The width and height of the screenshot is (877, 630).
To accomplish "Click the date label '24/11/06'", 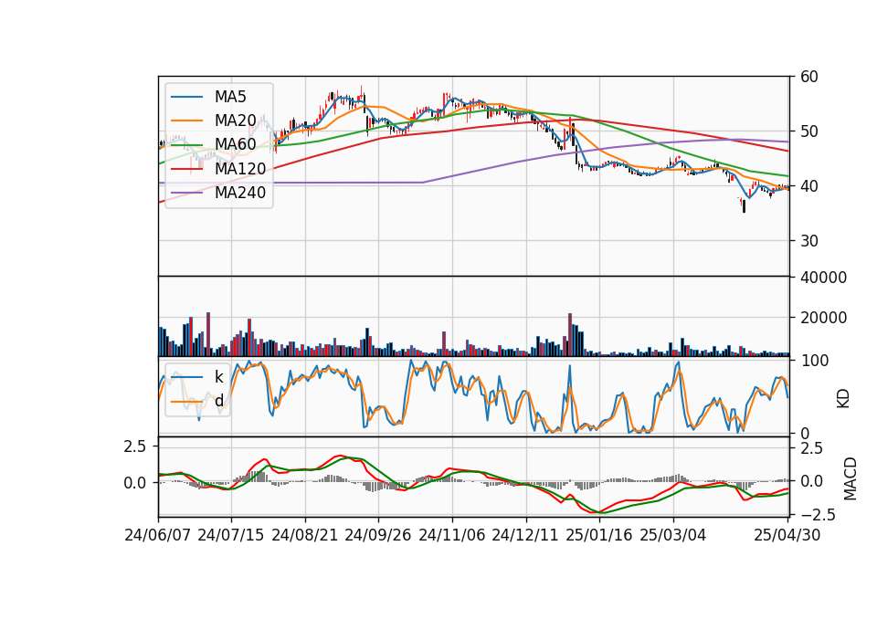I will (x=452, y=535).
